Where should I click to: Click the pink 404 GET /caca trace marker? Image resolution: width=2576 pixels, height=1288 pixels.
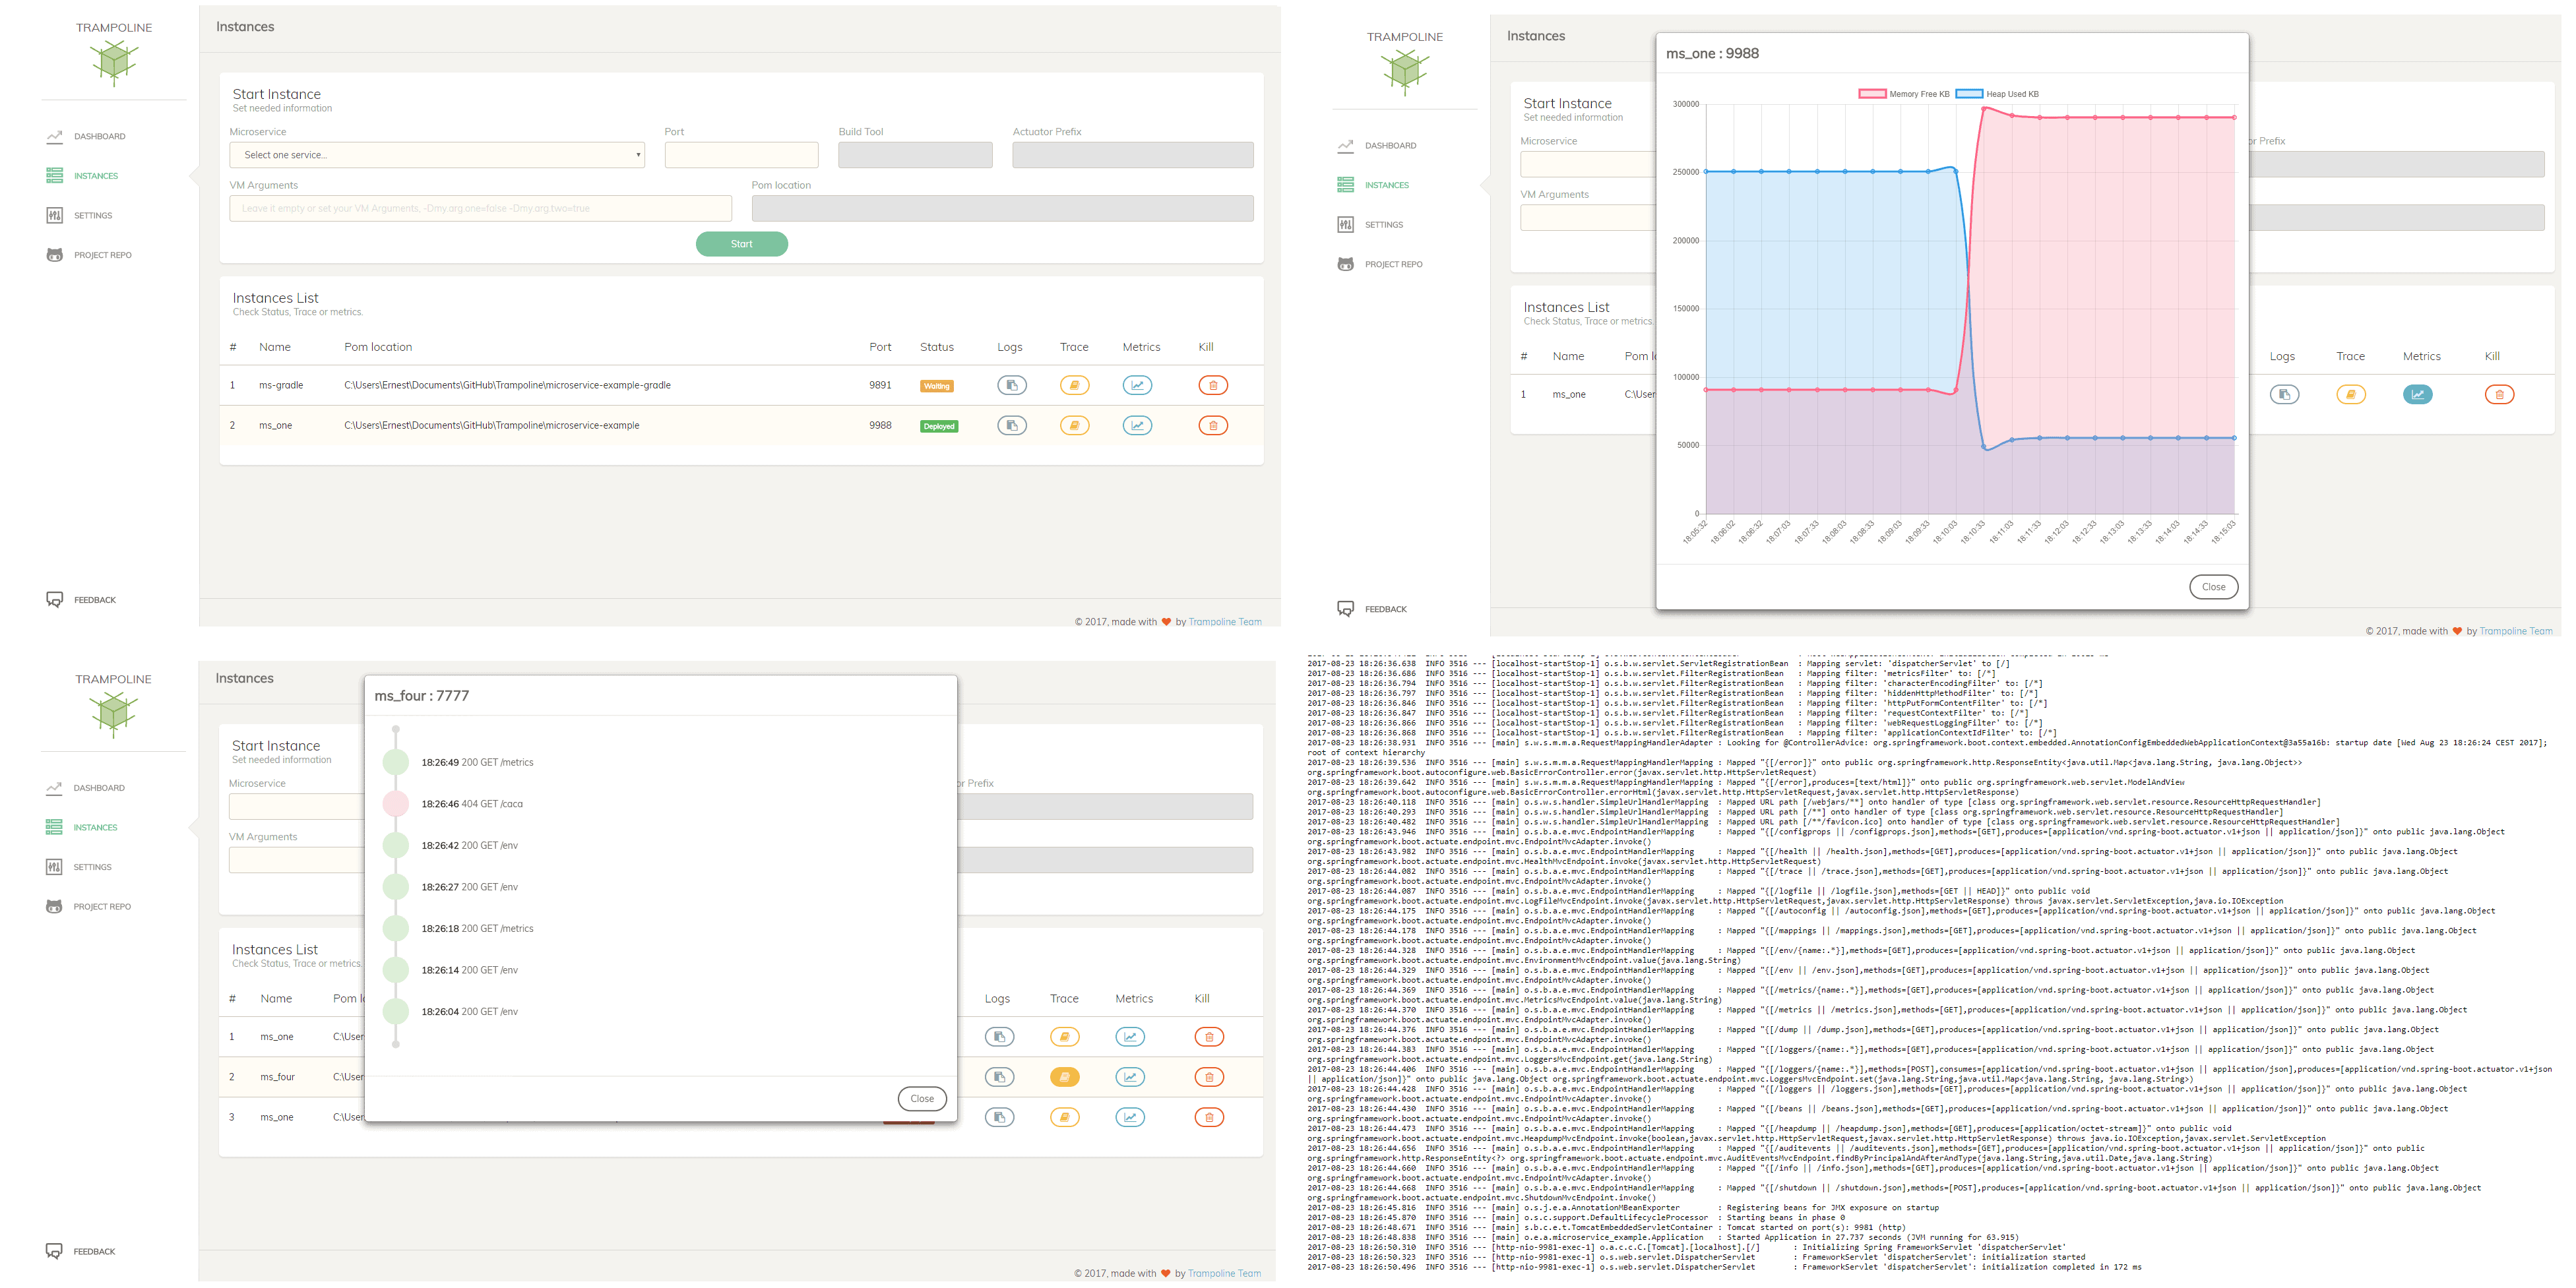click(x=396, y=803)
